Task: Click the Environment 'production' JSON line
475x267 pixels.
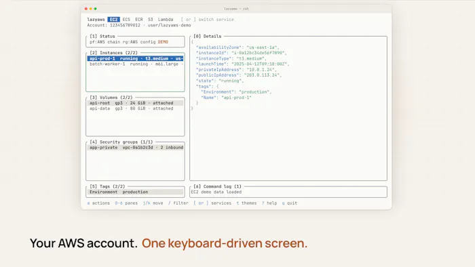Action: click(236, 92)
